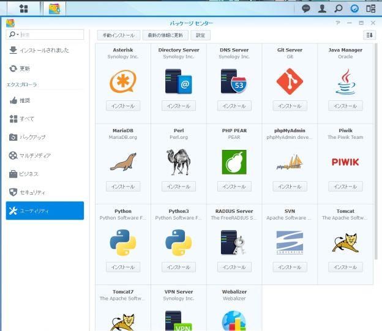The height and width of the screenshot is (331, 382).
Task: Select the ビジネス business category
Action: click(45, 174)
